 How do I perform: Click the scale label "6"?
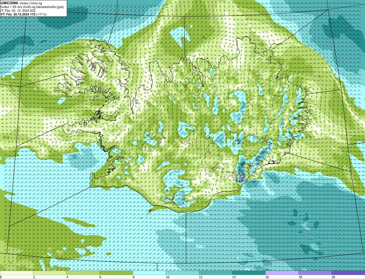(100, 277)
